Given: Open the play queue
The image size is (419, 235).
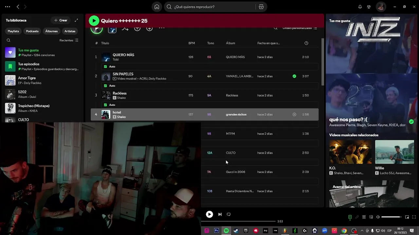Looking at the screenshot, I should click(364, 217).
